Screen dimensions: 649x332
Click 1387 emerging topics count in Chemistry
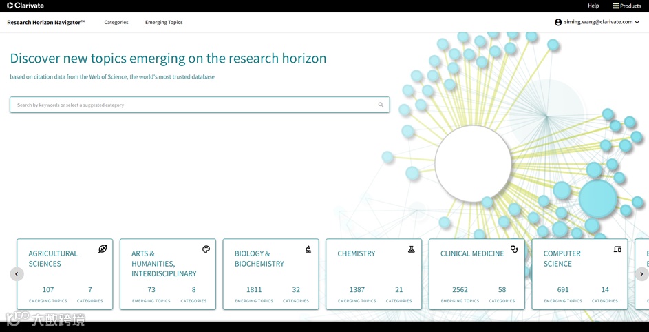[x=357, y=290]
